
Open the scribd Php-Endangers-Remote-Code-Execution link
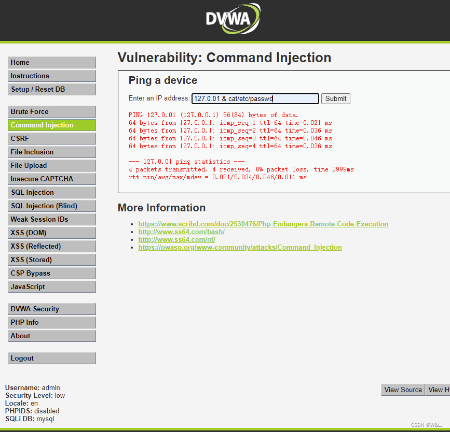[263, 224]
